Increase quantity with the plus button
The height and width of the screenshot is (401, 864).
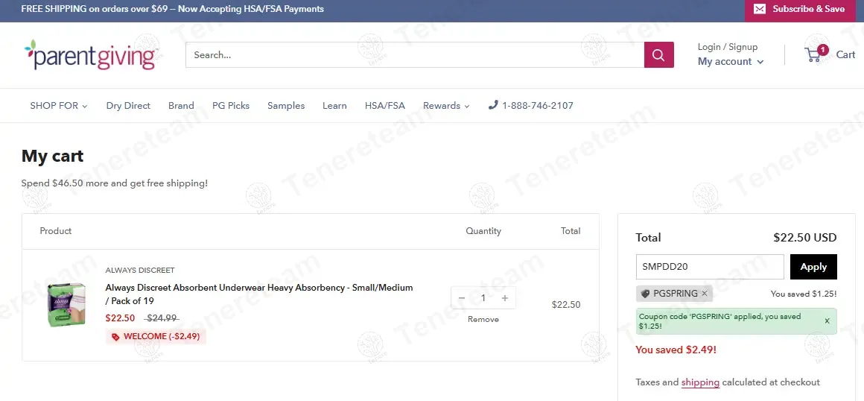click(504, 298)
